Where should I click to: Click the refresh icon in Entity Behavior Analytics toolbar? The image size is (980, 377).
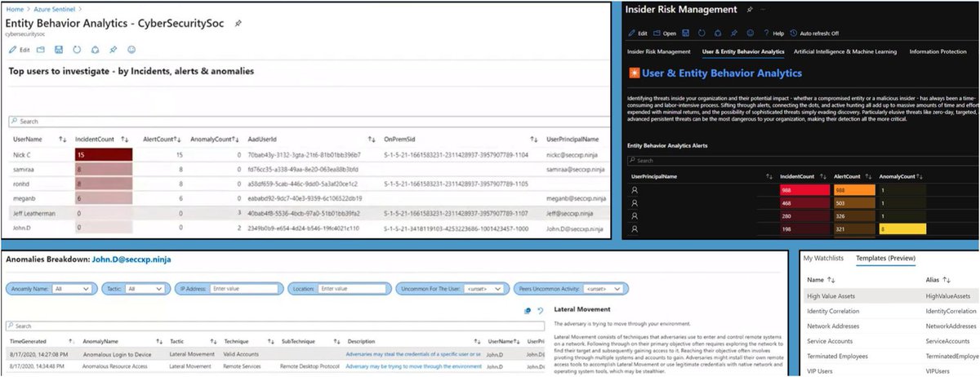(x=76, y=50)
